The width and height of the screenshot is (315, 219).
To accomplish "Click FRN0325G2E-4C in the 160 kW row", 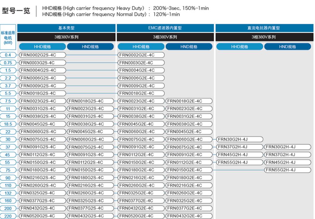I will [x=189, y=201].
